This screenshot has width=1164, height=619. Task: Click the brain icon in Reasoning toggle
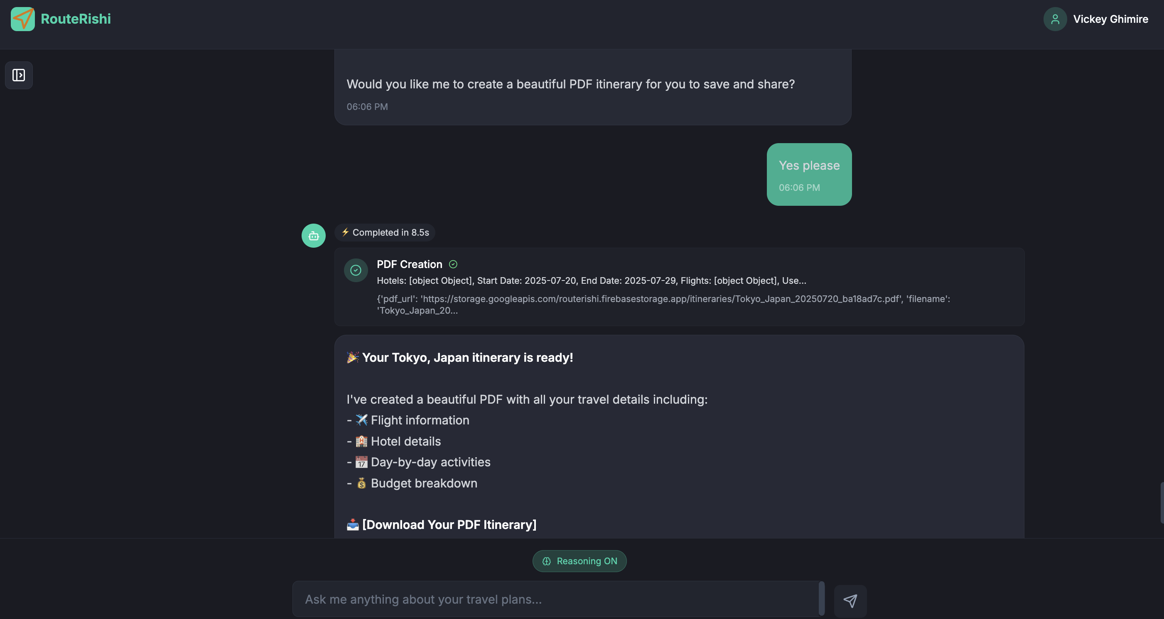click(547, 561)
